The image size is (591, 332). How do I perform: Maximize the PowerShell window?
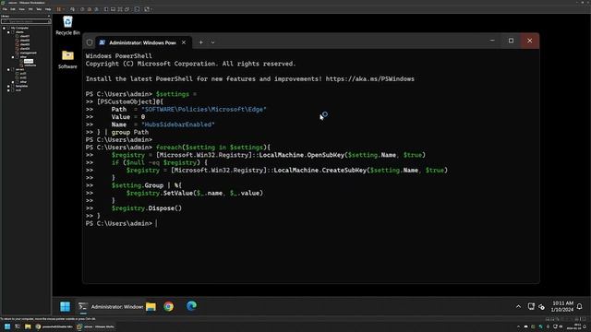point(511,41)
